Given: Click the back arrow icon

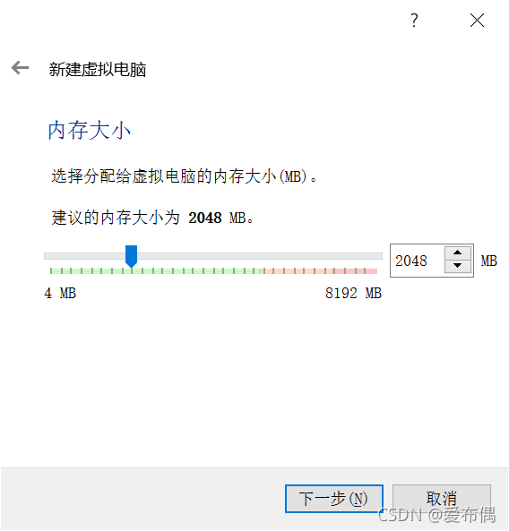Looking at the screenshot, I should coord(20,68).
